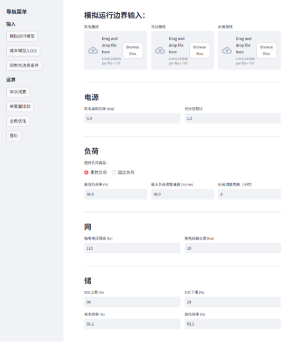The image size is (290, 342).
Task: Edit 输电电压等级 field showing 110
Action: 132,248
